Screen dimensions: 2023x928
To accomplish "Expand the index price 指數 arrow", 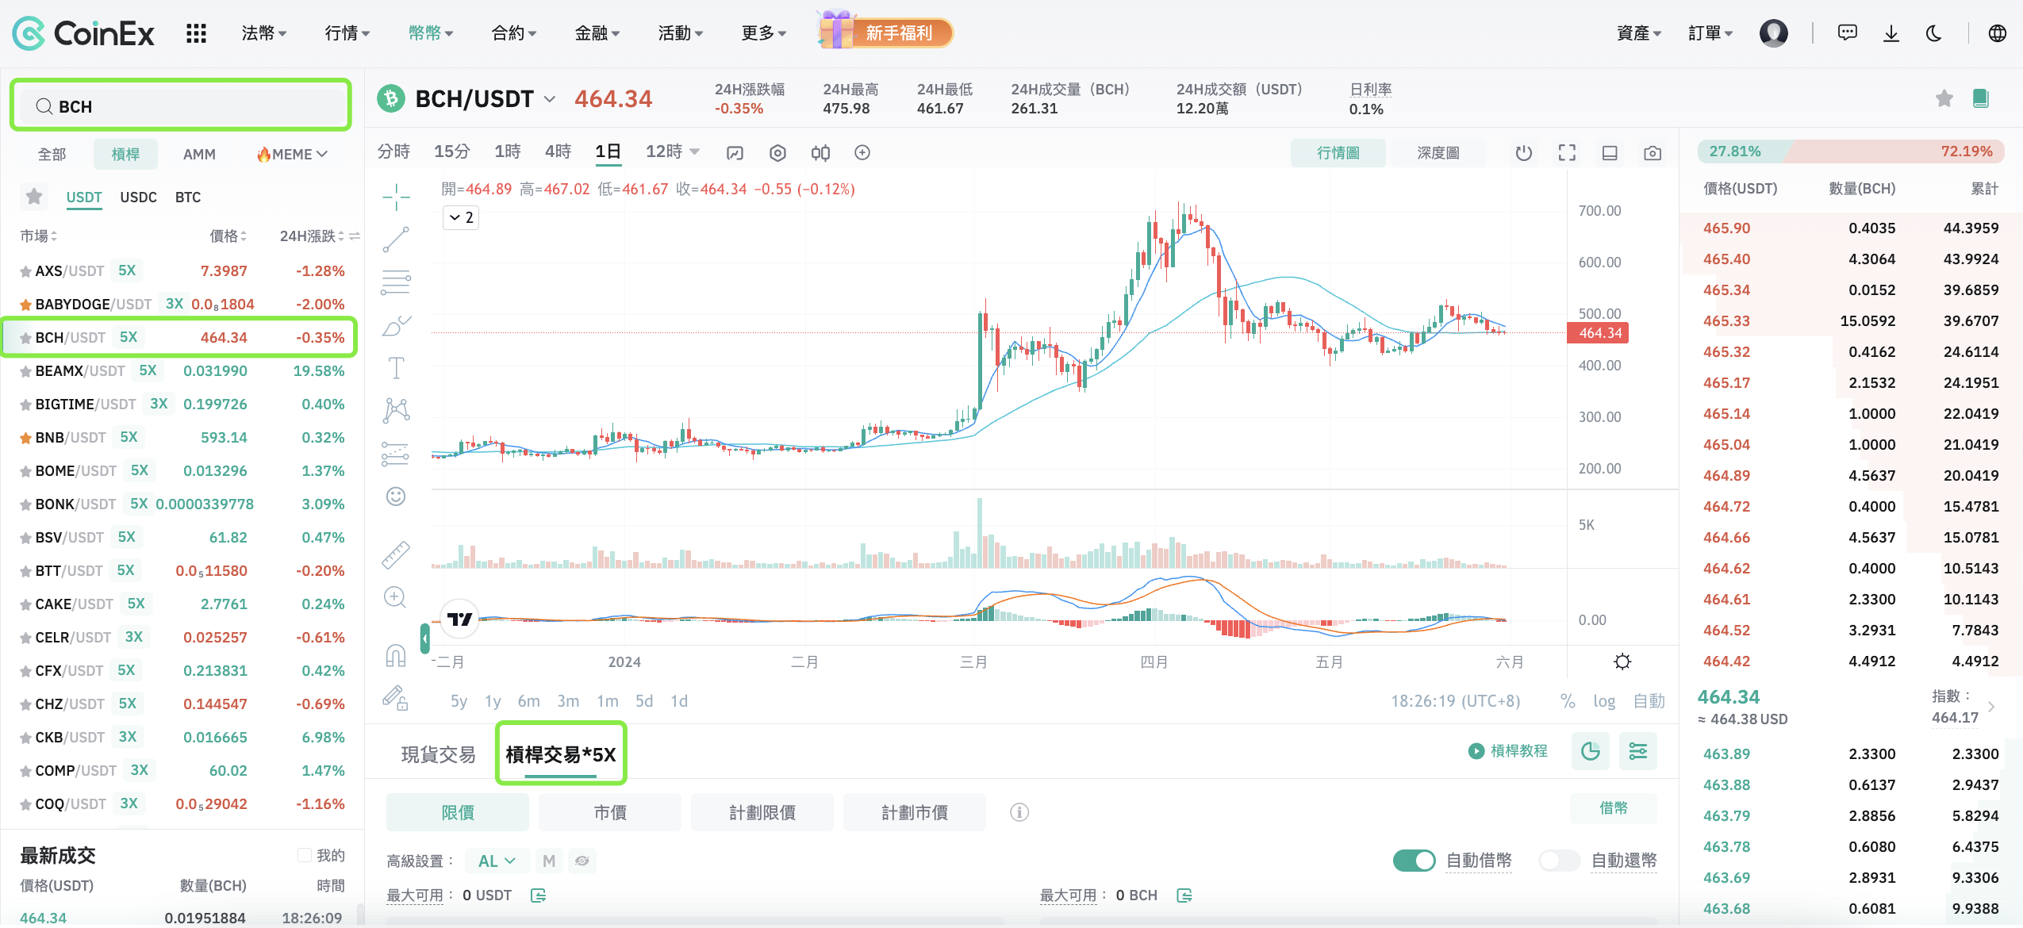I will 1991,707.
